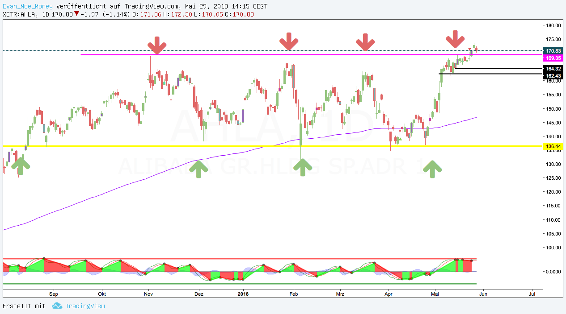The image size is (566, 314).
Task: Click the 120.00 price axis tick
Action: pyautogui.click(x=553, y=192)
